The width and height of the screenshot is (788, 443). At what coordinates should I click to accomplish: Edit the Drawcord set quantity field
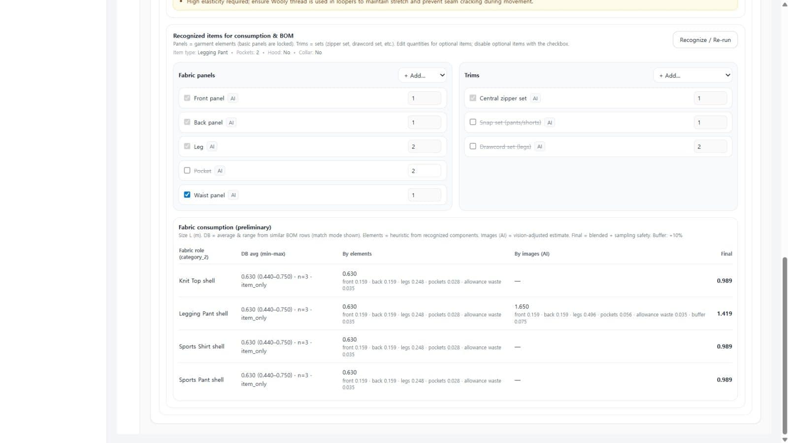pos(710,146)
